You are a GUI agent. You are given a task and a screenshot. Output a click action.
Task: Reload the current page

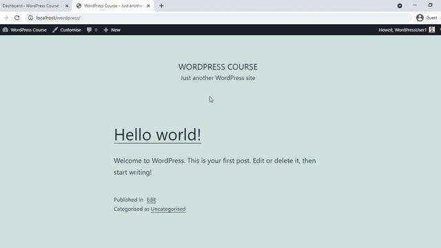coord(17,18)
